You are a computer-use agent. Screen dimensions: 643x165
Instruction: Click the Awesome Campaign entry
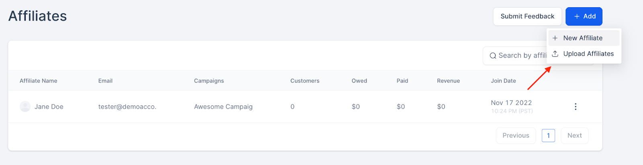coord(223,107)
